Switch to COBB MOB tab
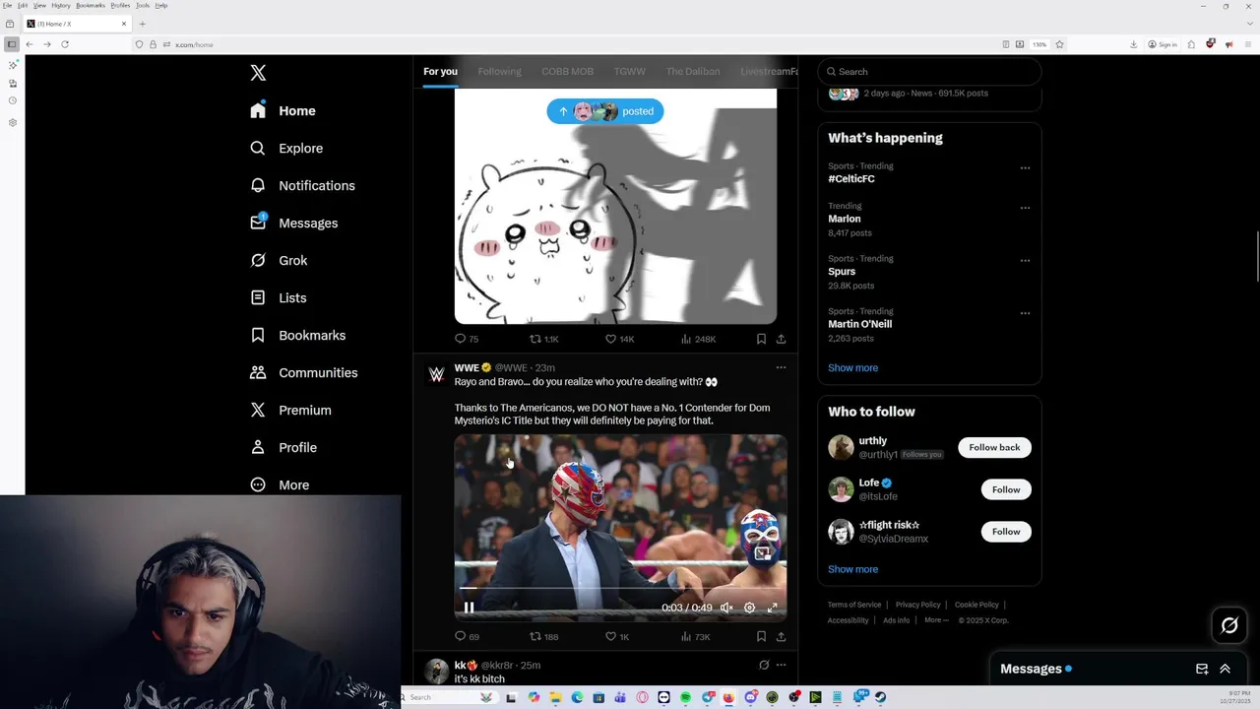Image resolution: width=1260 pixels, height=709 pixels. click(x=567, y=72)
